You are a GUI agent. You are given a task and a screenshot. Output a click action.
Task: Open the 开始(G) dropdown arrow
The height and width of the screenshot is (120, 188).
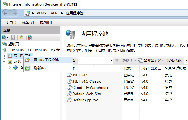click(x=136, y=60)
